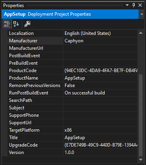Click the On successful build value
This screenshot has height=165, width=146.
pos(100,93)
